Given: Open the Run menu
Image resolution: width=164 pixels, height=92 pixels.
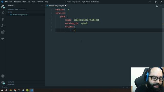Looking at the screenshot, I should click(33, 2).
